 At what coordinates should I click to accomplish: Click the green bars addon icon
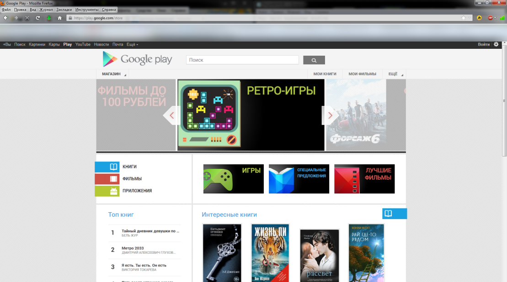point(502,18)
